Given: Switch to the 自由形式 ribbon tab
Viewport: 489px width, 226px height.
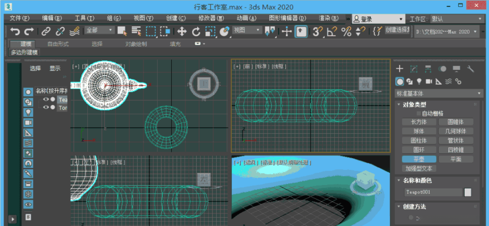Looking at the screenshot, I should [x=58, y=44].
